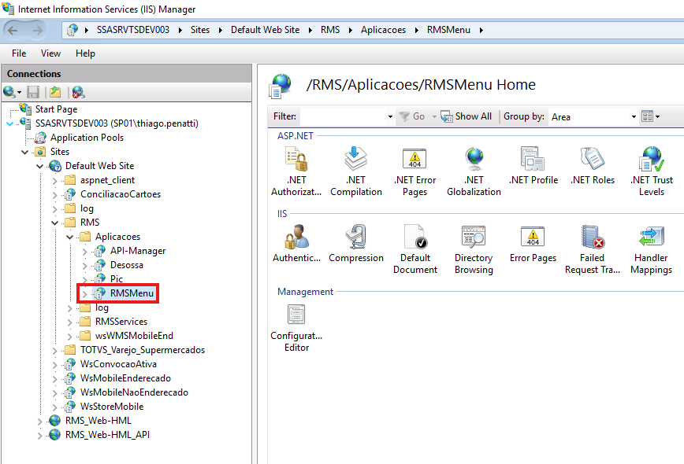Open the Compression feature

pyautogui.click(x=356, y=243)
